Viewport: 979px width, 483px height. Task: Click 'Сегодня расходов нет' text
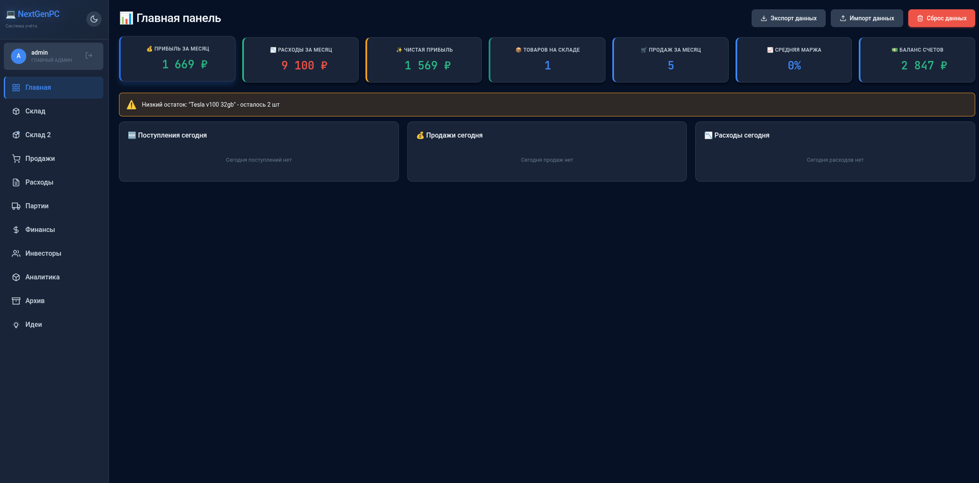coord(835,160)
